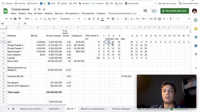Open the present to meeting dropdown
Screen dimensions: 200x112
[157, 11]
